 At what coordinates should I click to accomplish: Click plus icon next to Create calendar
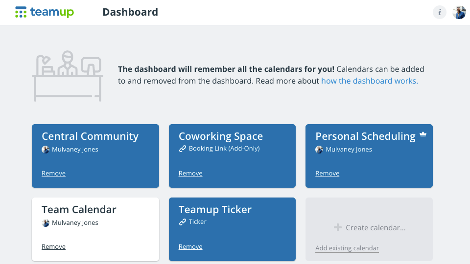(337, 227)
